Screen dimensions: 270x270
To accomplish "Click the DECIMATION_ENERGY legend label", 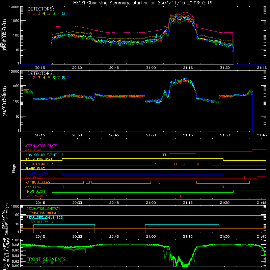I will [43, 209].
